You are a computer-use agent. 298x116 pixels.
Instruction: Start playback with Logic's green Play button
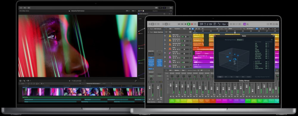pyautogui.click(x=189, y=24)
